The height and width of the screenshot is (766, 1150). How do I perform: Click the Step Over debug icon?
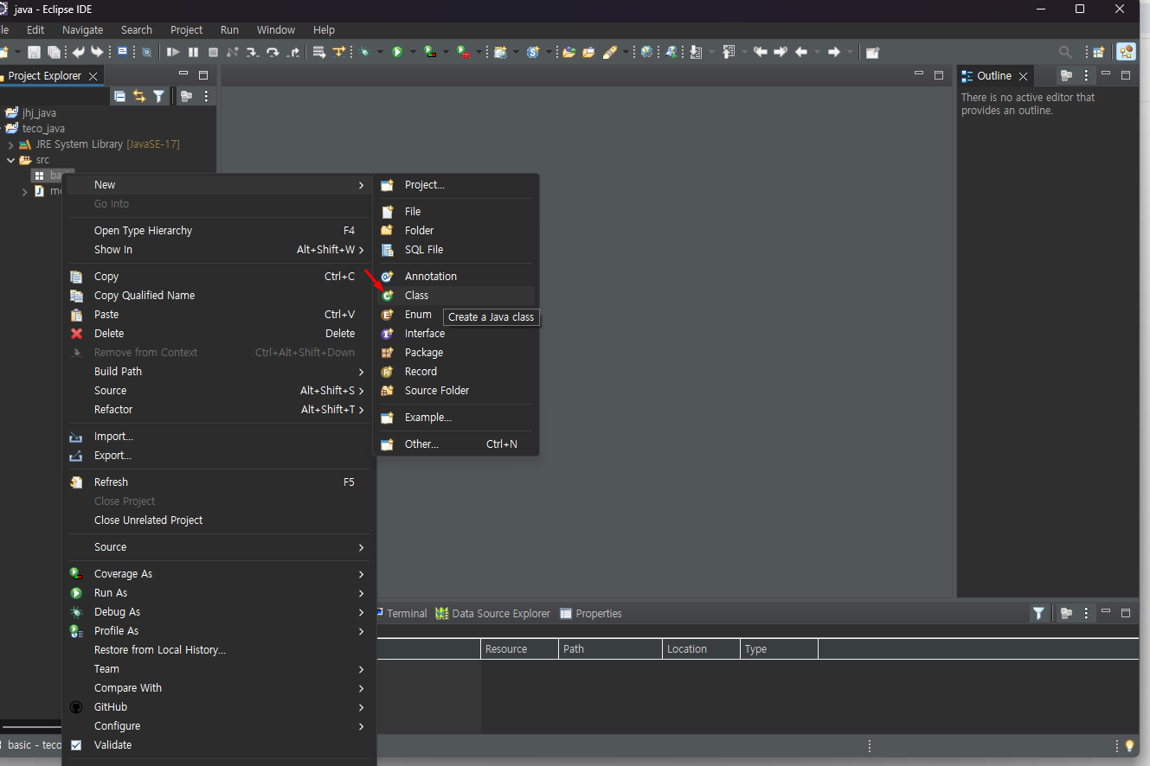click(273, 52)
